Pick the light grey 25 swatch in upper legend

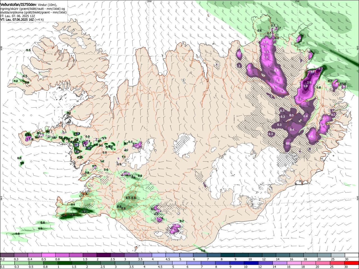(x=337, y=255)
